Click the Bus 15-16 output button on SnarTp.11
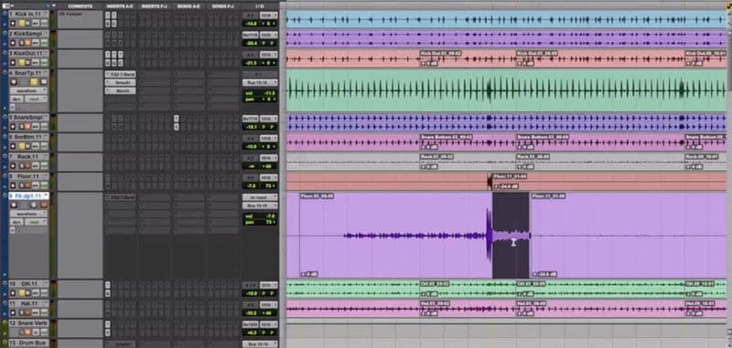 click(x=260, y=82)
